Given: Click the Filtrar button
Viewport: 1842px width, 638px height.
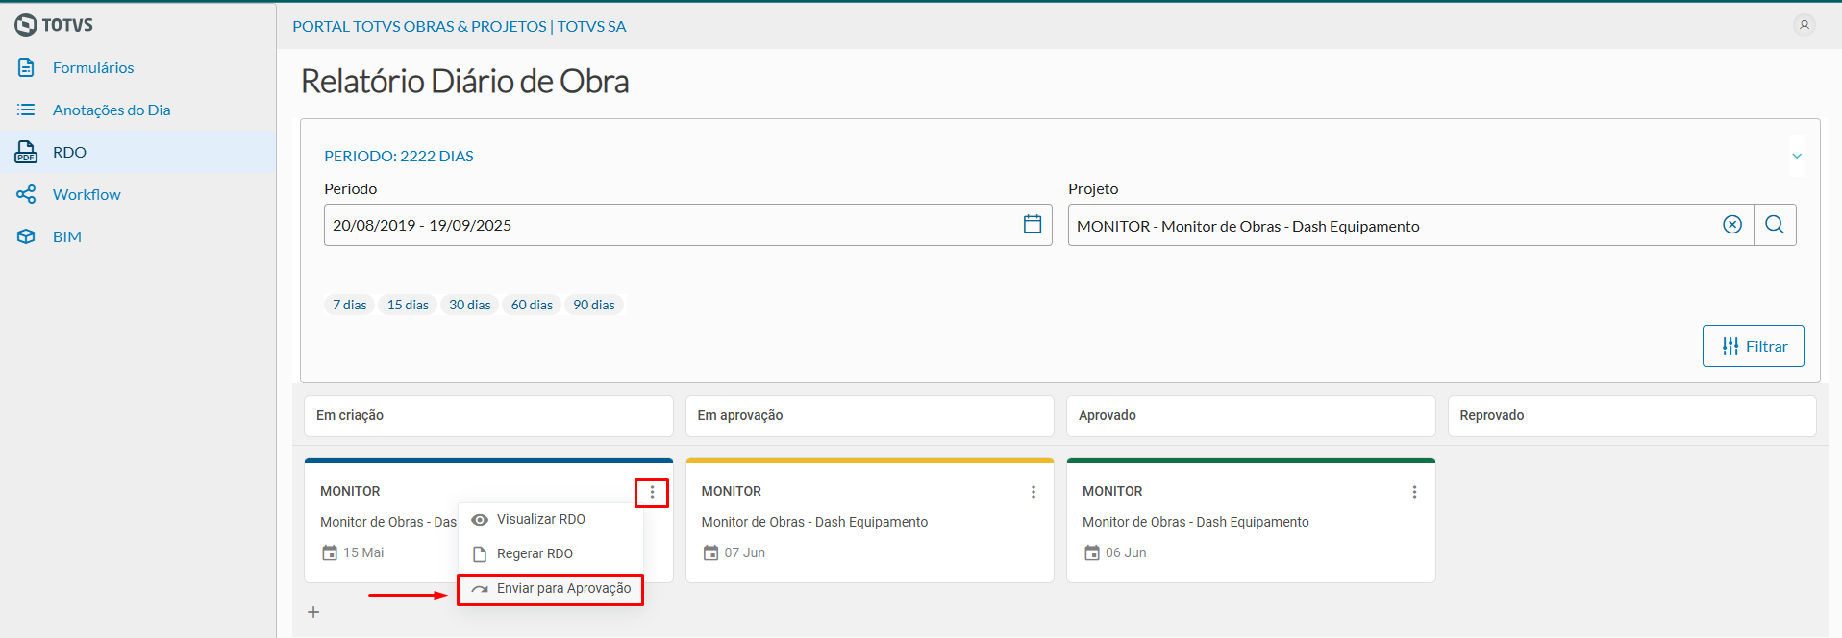Looking at the screenshot, I should [x=1753, y=346].
